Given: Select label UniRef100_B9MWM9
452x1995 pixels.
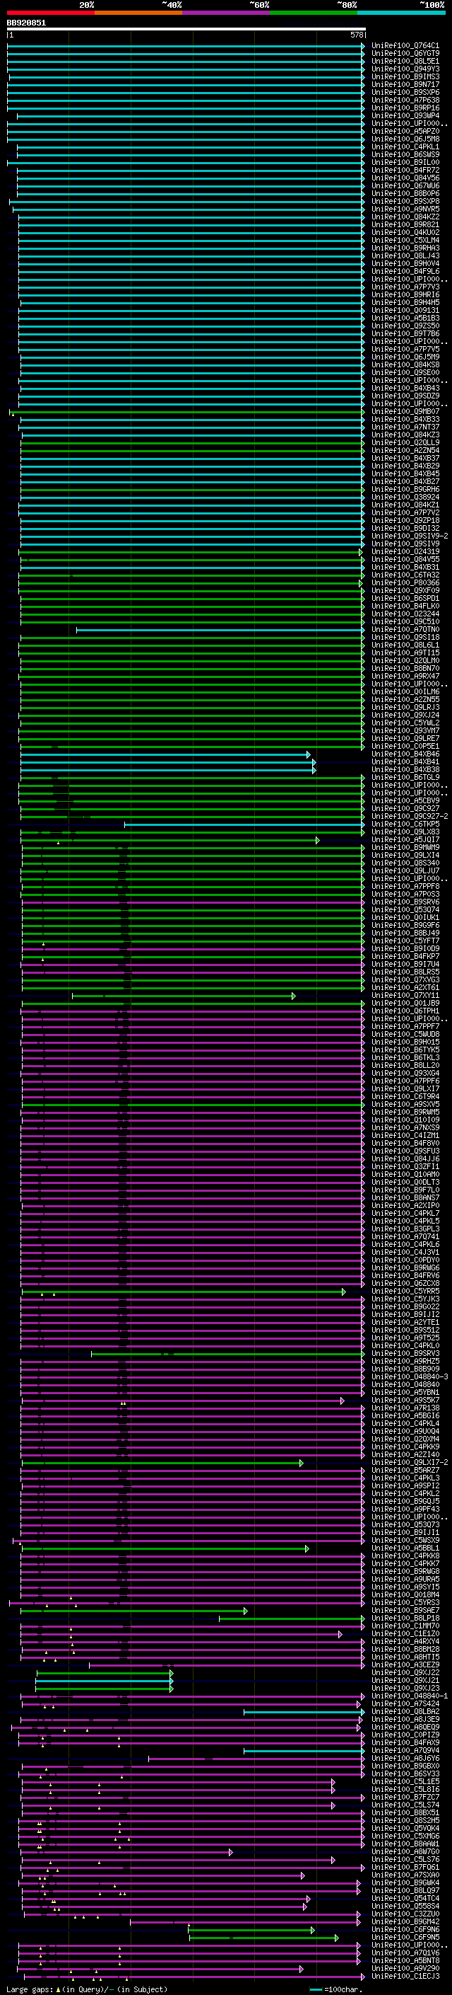Looking at the screenshot, I should point(405,848).
